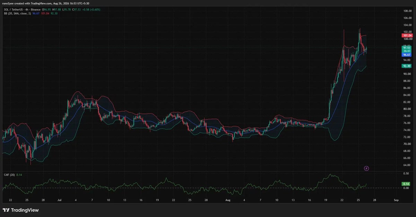Open the BB (20, SMA, close, 2) indicator legend
The width and height of the screenshot is (416, 217).
pyautogui.click(x=17, y=13)
